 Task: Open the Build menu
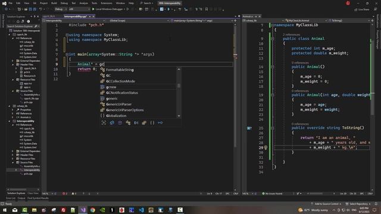54,3
